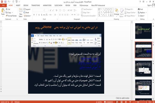Open the Select dropdown in Editing group
The height and width of the screenshot is (103, 155).
click(141, 16)
